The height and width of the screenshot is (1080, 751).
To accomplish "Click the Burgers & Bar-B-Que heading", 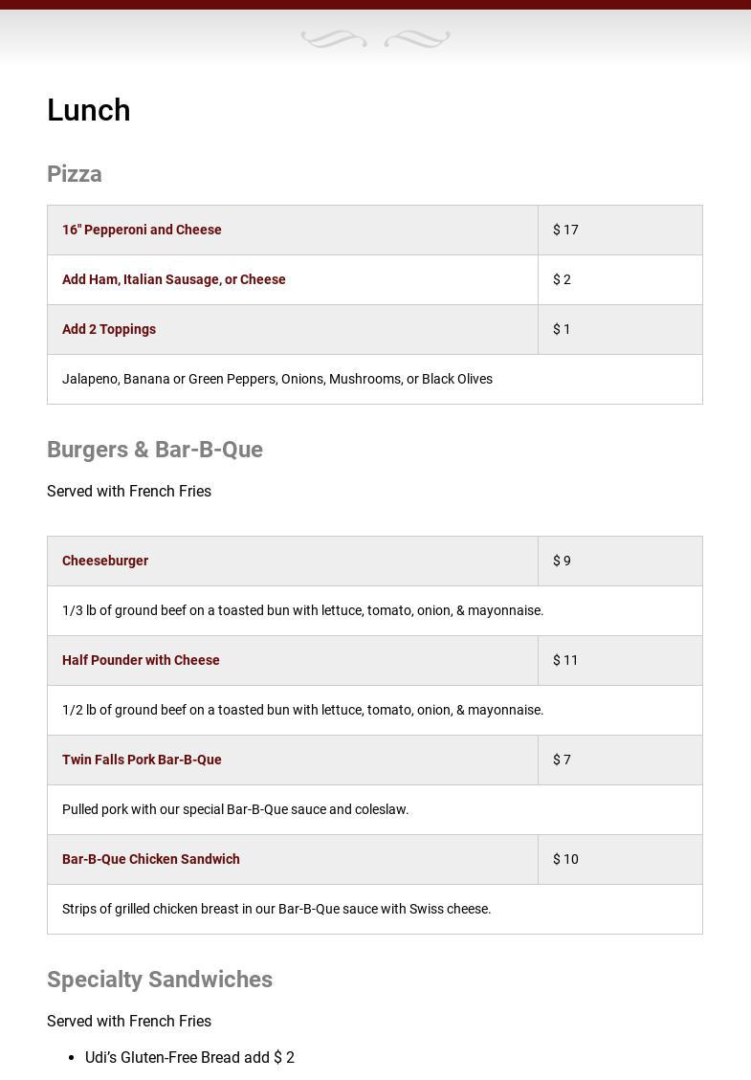I will click(x=155, y=450).
